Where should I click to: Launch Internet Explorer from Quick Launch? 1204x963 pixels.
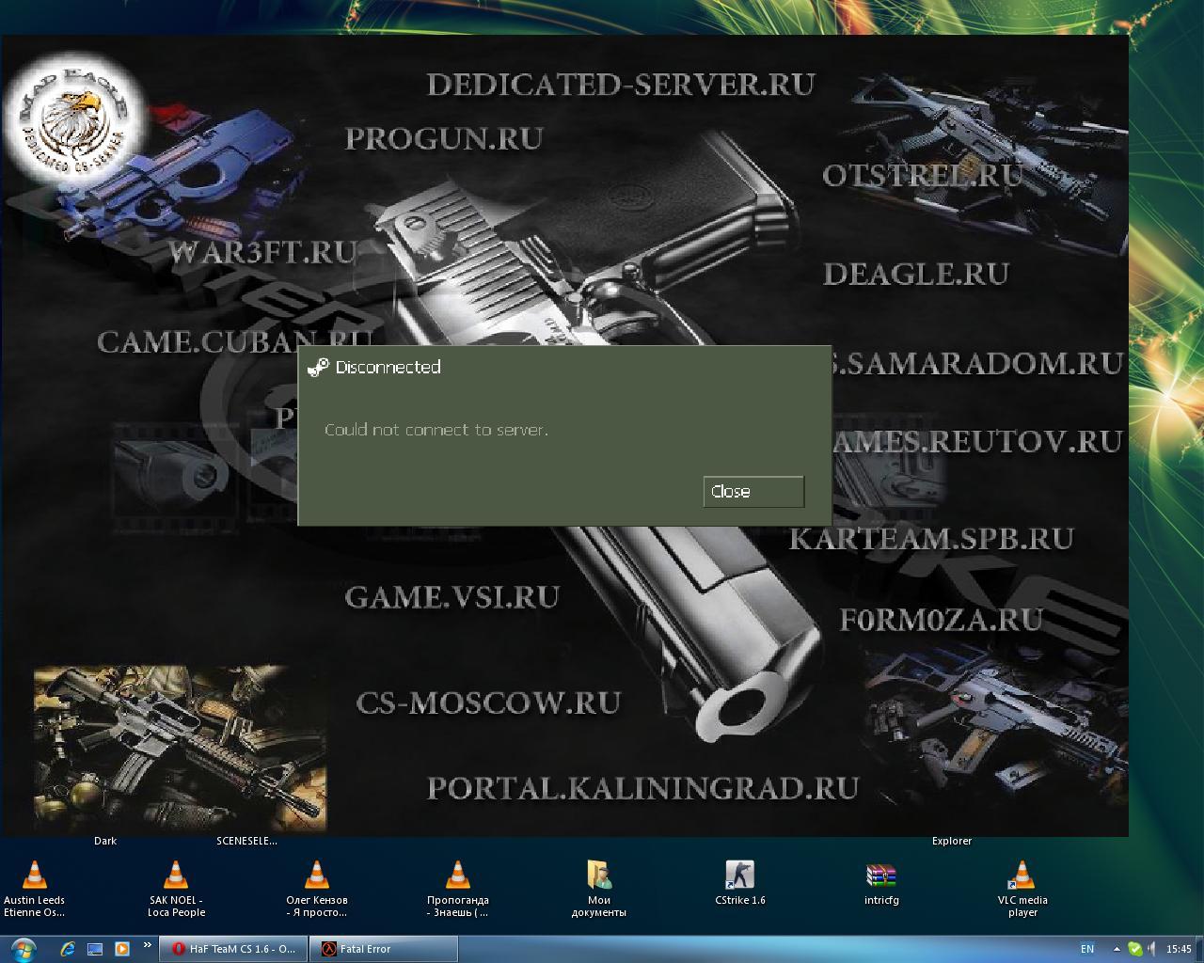[68, 949]
